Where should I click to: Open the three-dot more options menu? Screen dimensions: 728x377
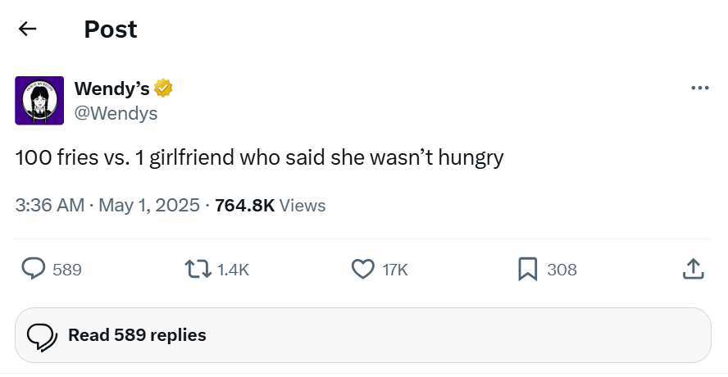coord(699,89)
